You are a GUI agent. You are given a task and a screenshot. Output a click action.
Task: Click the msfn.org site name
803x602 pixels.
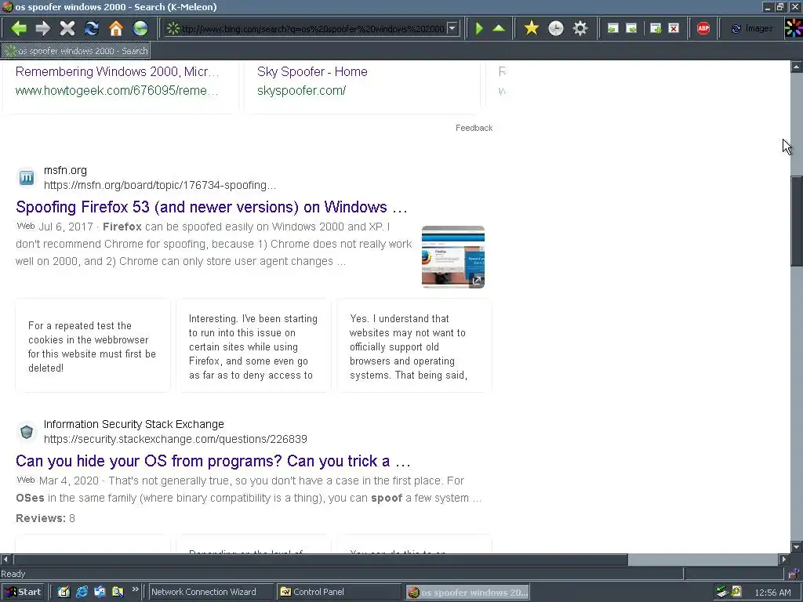click(x=65, y=170)
